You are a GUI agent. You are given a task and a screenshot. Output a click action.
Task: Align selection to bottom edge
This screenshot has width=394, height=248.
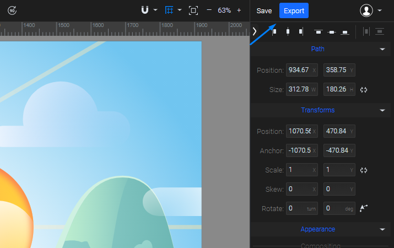345,31
